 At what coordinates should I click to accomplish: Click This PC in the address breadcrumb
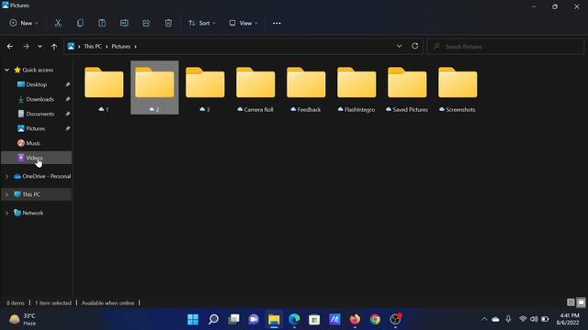93,47
